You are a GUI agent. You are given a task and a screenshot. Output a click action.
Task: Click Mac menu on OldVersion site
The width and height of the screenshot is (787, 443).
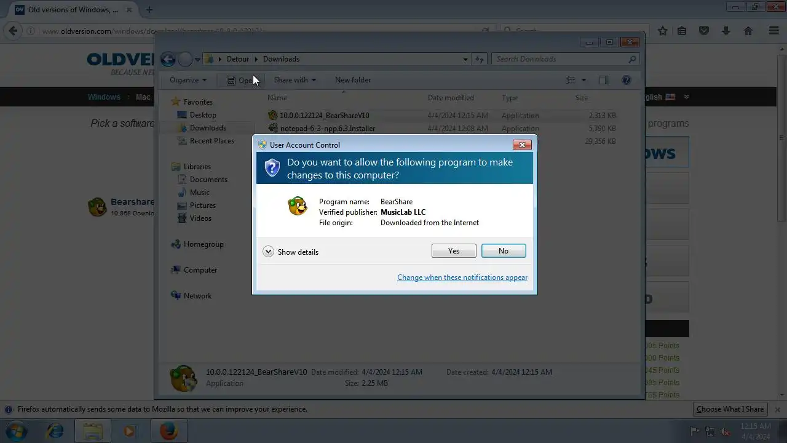pyautogui.click(x=143, y=97)
